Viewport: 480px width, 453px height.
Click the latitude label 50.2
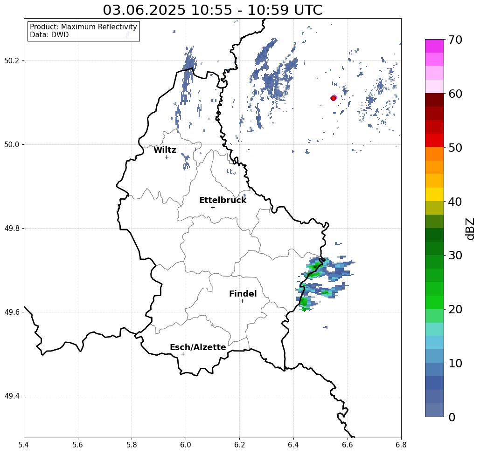[x=11, y=61]
